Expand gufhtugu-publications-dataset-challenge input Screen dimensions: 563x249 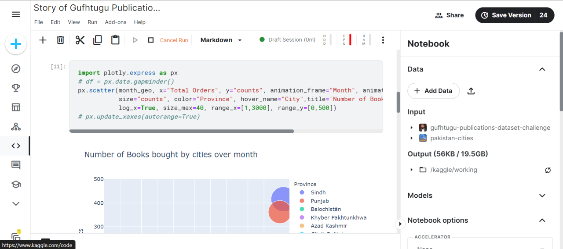click(412, 128)
